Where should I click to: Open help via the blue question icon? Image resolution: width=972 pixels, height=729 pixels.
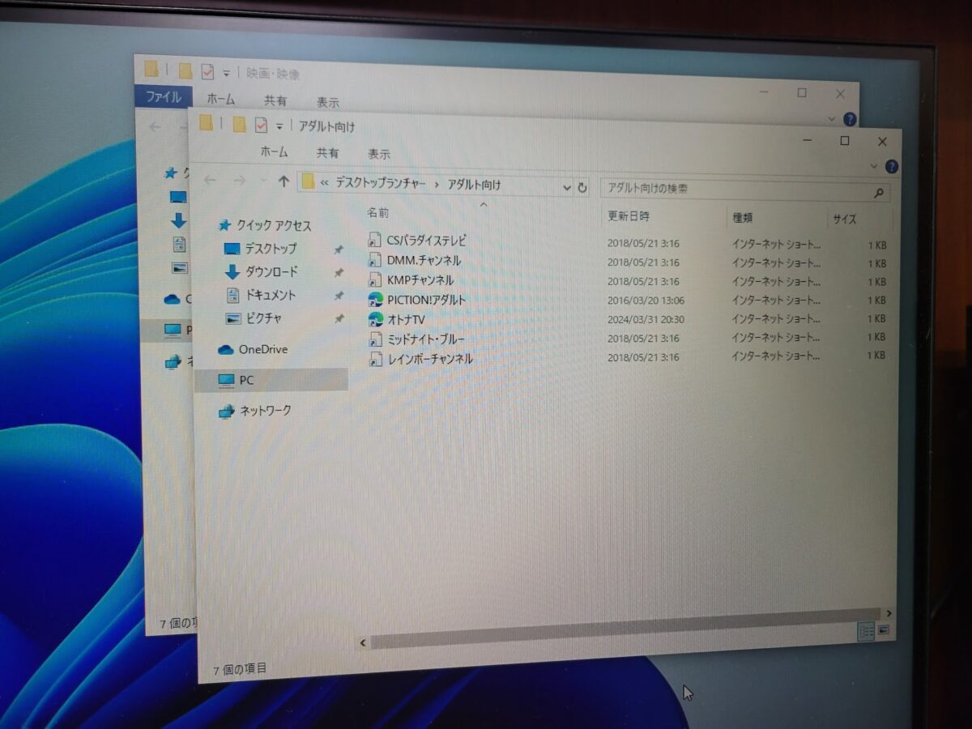891,167
